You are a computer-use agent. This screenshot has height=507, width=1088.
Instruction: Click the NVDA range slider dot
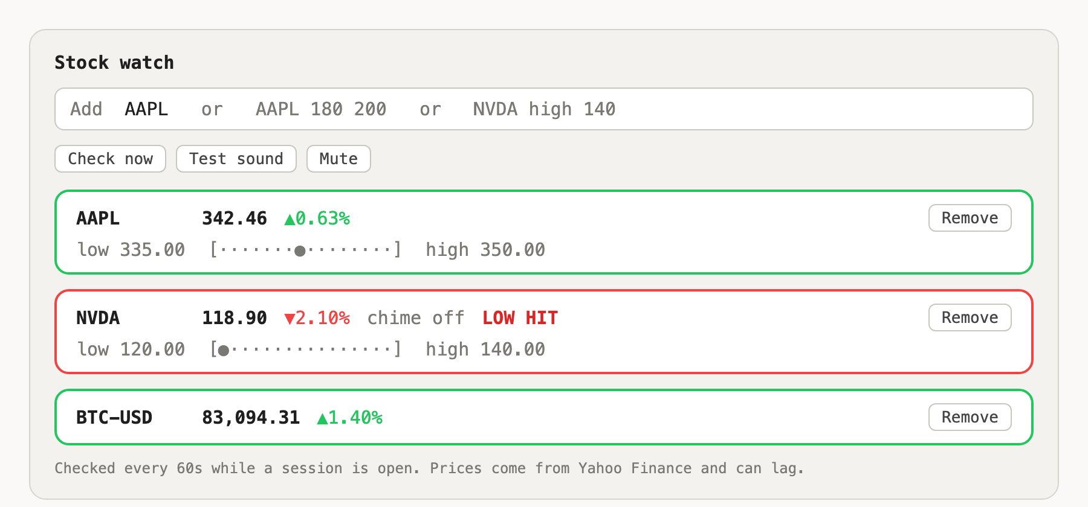[224, 350]
